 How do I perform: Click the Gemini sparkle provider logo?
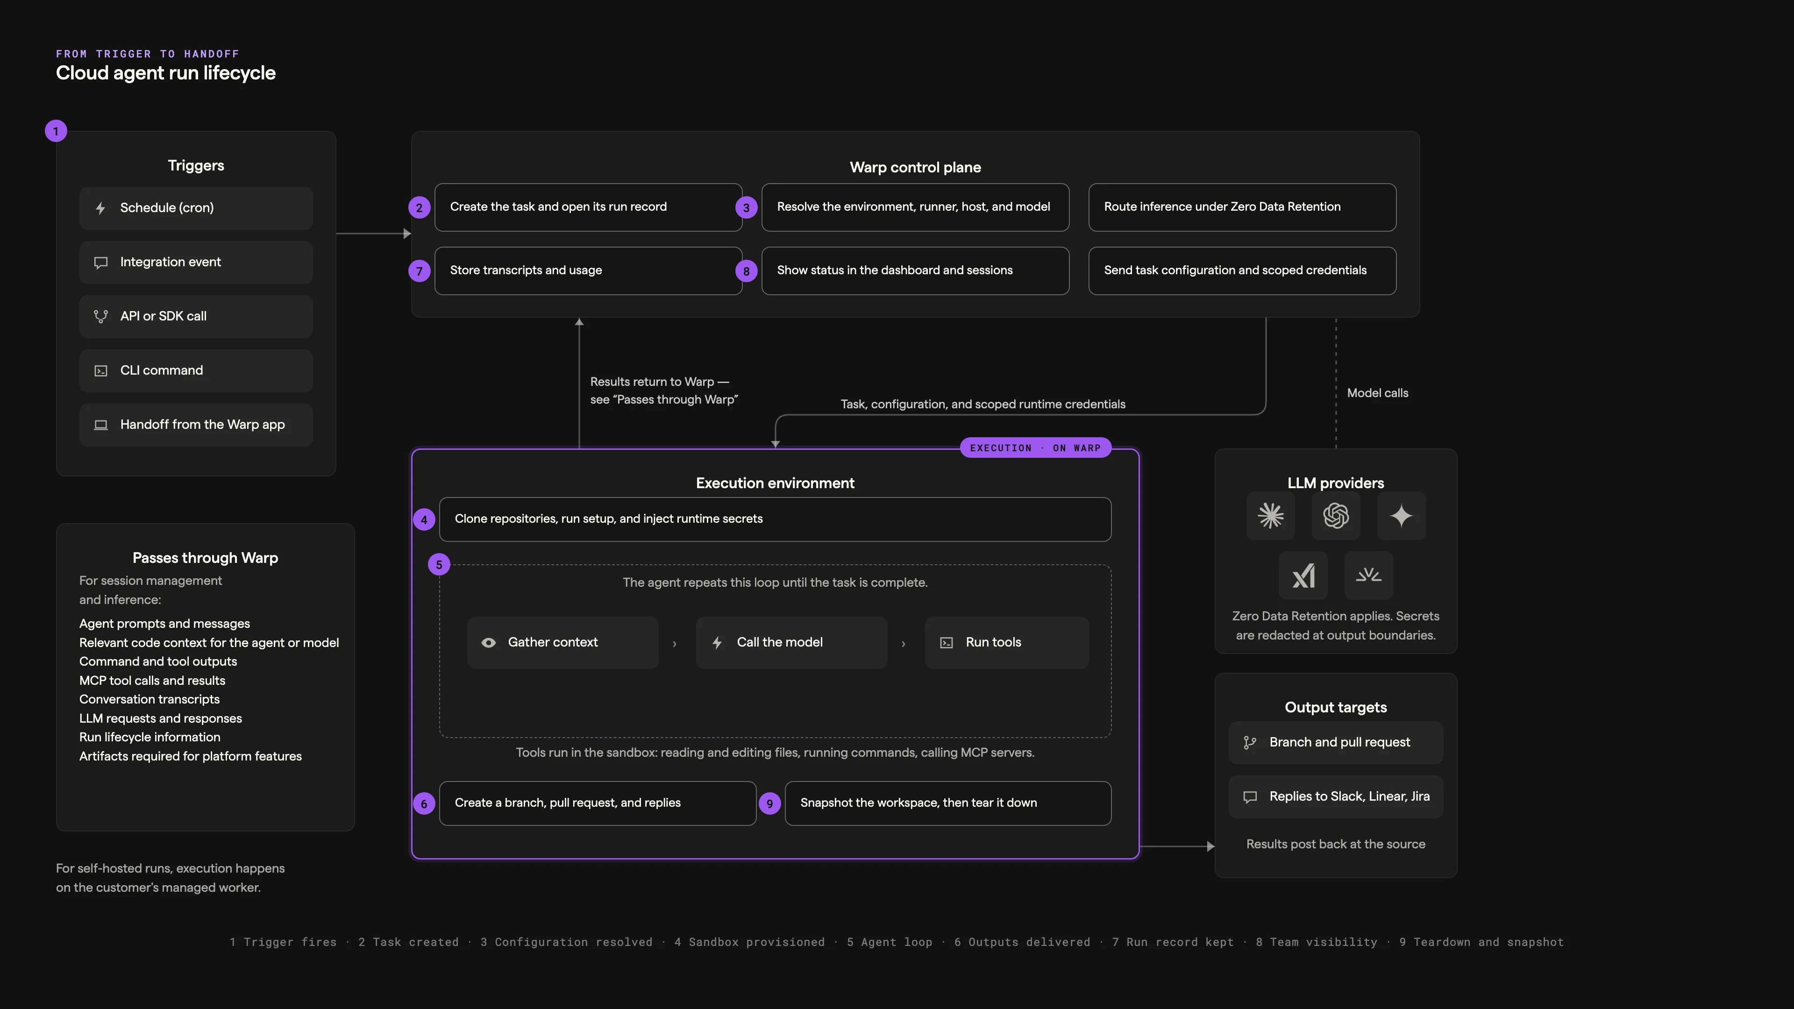pos(1401,516)
